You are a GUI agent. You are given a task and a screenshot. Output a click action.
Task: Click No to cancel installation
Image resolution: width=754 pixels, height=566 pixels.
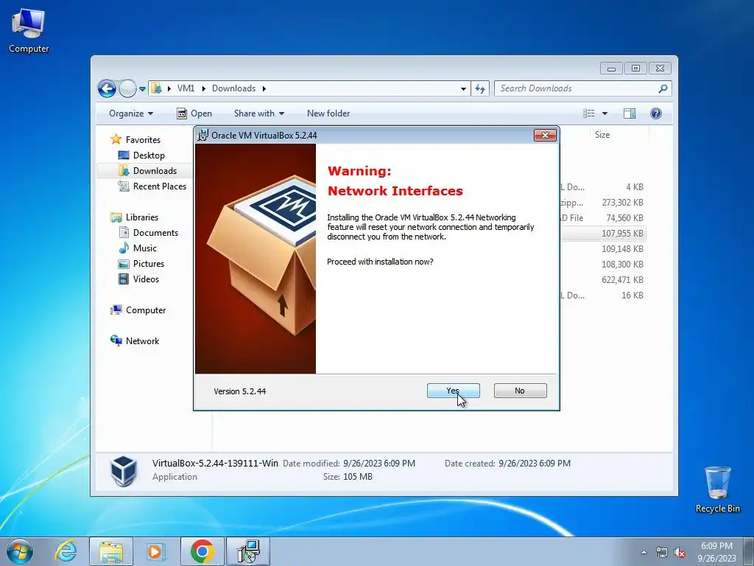tap(520, 391)
